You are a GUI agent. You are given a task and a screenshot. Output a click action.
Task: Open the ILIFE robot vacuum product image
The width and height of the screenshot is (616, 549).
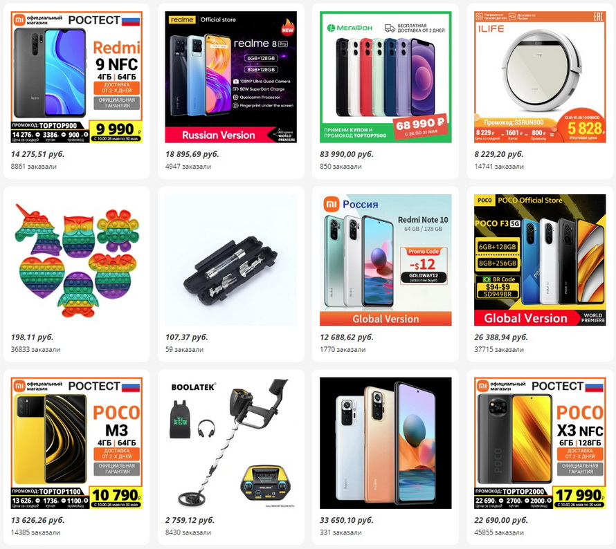click(x=540, y=77)
